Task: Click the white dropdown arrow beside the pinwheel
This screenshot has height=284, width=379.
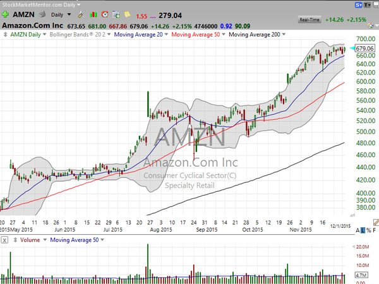Action: click(376, 26)
